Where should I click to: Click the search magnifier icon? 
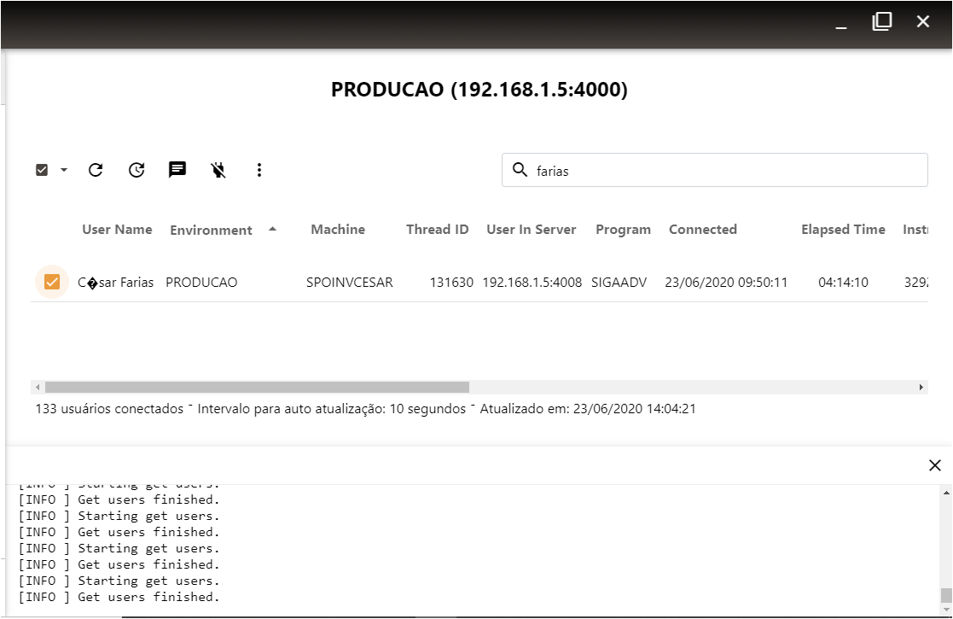520,170
